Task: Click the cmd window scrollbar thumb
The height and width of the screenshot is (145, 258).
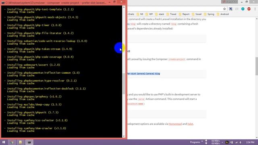Action: 124,83
